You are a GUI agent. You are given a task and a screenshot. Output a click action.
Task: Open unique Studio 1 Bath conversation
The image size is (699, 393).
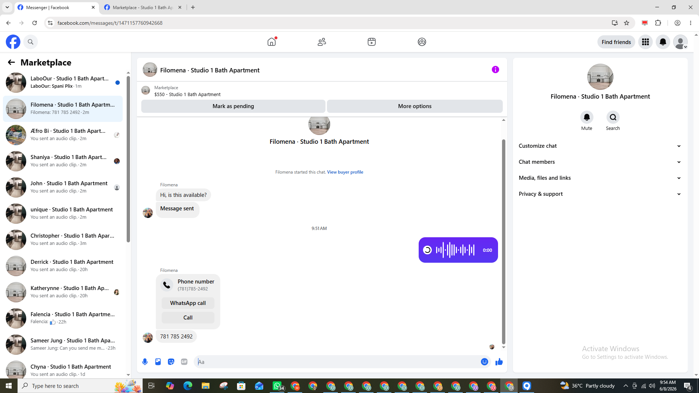[x=63, y=213]
